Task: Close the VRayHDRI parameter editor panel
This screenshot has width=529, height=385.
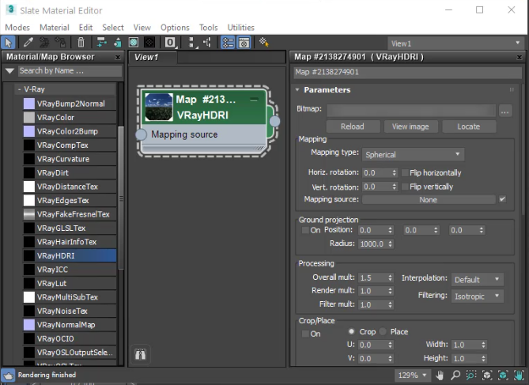Action: [x=520, y=58]
